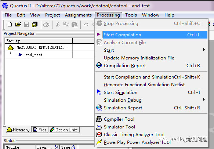
Task: Expand the Simulation Debug submenu arrow
Action: click(x=204, y=99)
